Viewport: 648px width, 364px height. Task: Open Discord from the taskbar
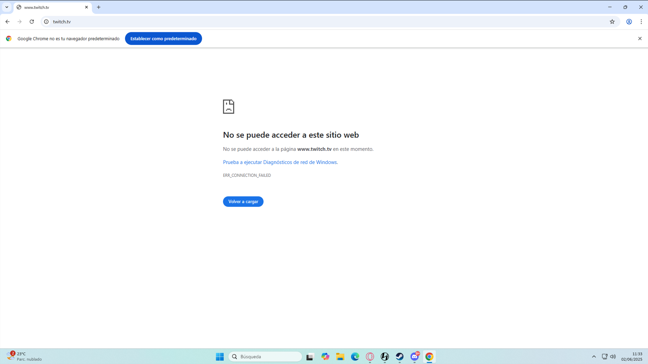tap(414, 357)
